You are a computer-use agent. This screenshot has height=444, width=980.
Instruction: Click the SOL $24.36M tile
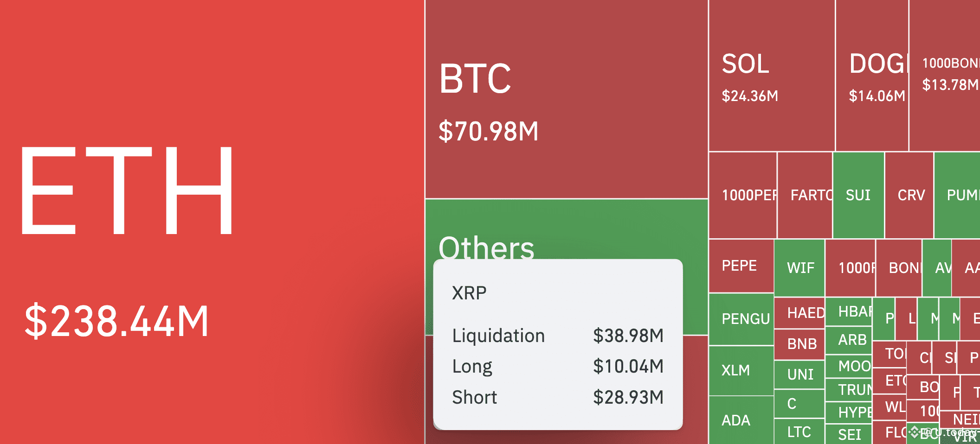point(772,76)
